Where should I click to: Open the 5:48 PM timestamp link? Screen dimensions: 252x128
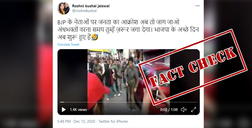(64, 121)
